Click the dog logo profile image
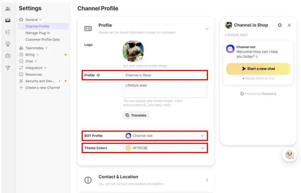The height and width of the screenshot is (193, 301). [133, 51]
